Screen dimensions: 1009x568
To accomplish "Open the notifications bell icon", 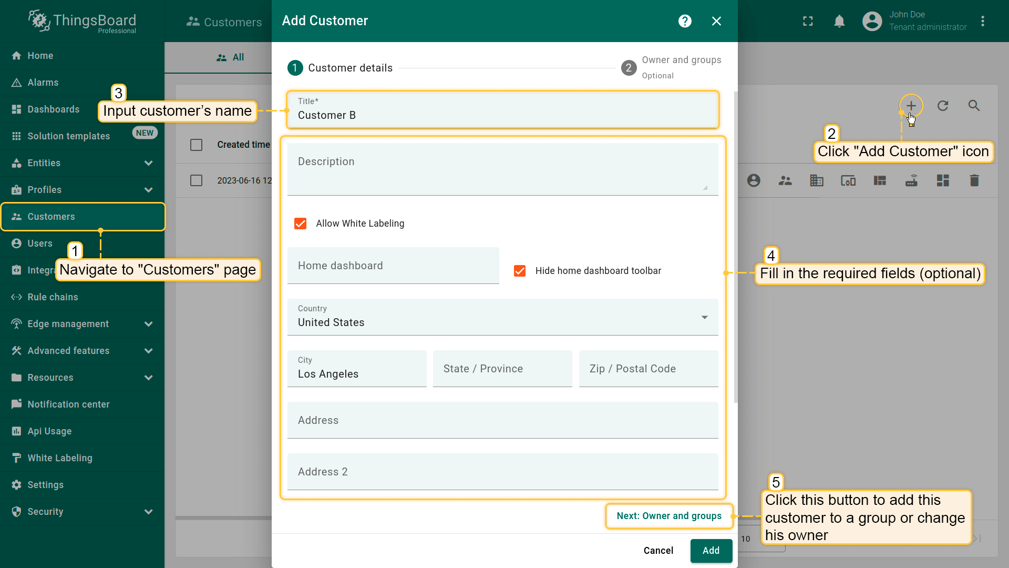I will 839,21.
